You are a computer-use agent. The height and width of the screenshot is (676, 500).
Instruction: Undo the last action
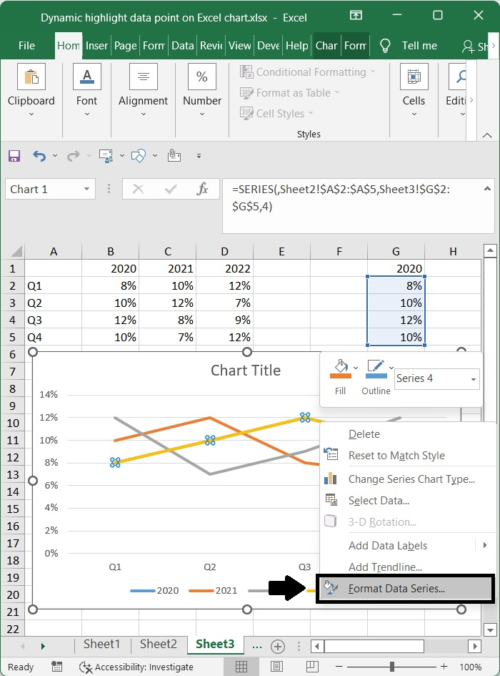tap(39, 156)
